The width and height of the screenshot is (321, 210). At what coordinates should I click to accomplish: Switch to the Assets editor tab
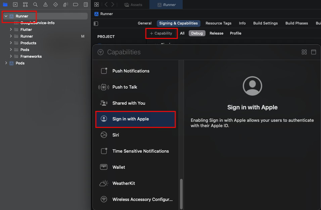point(133,5)
